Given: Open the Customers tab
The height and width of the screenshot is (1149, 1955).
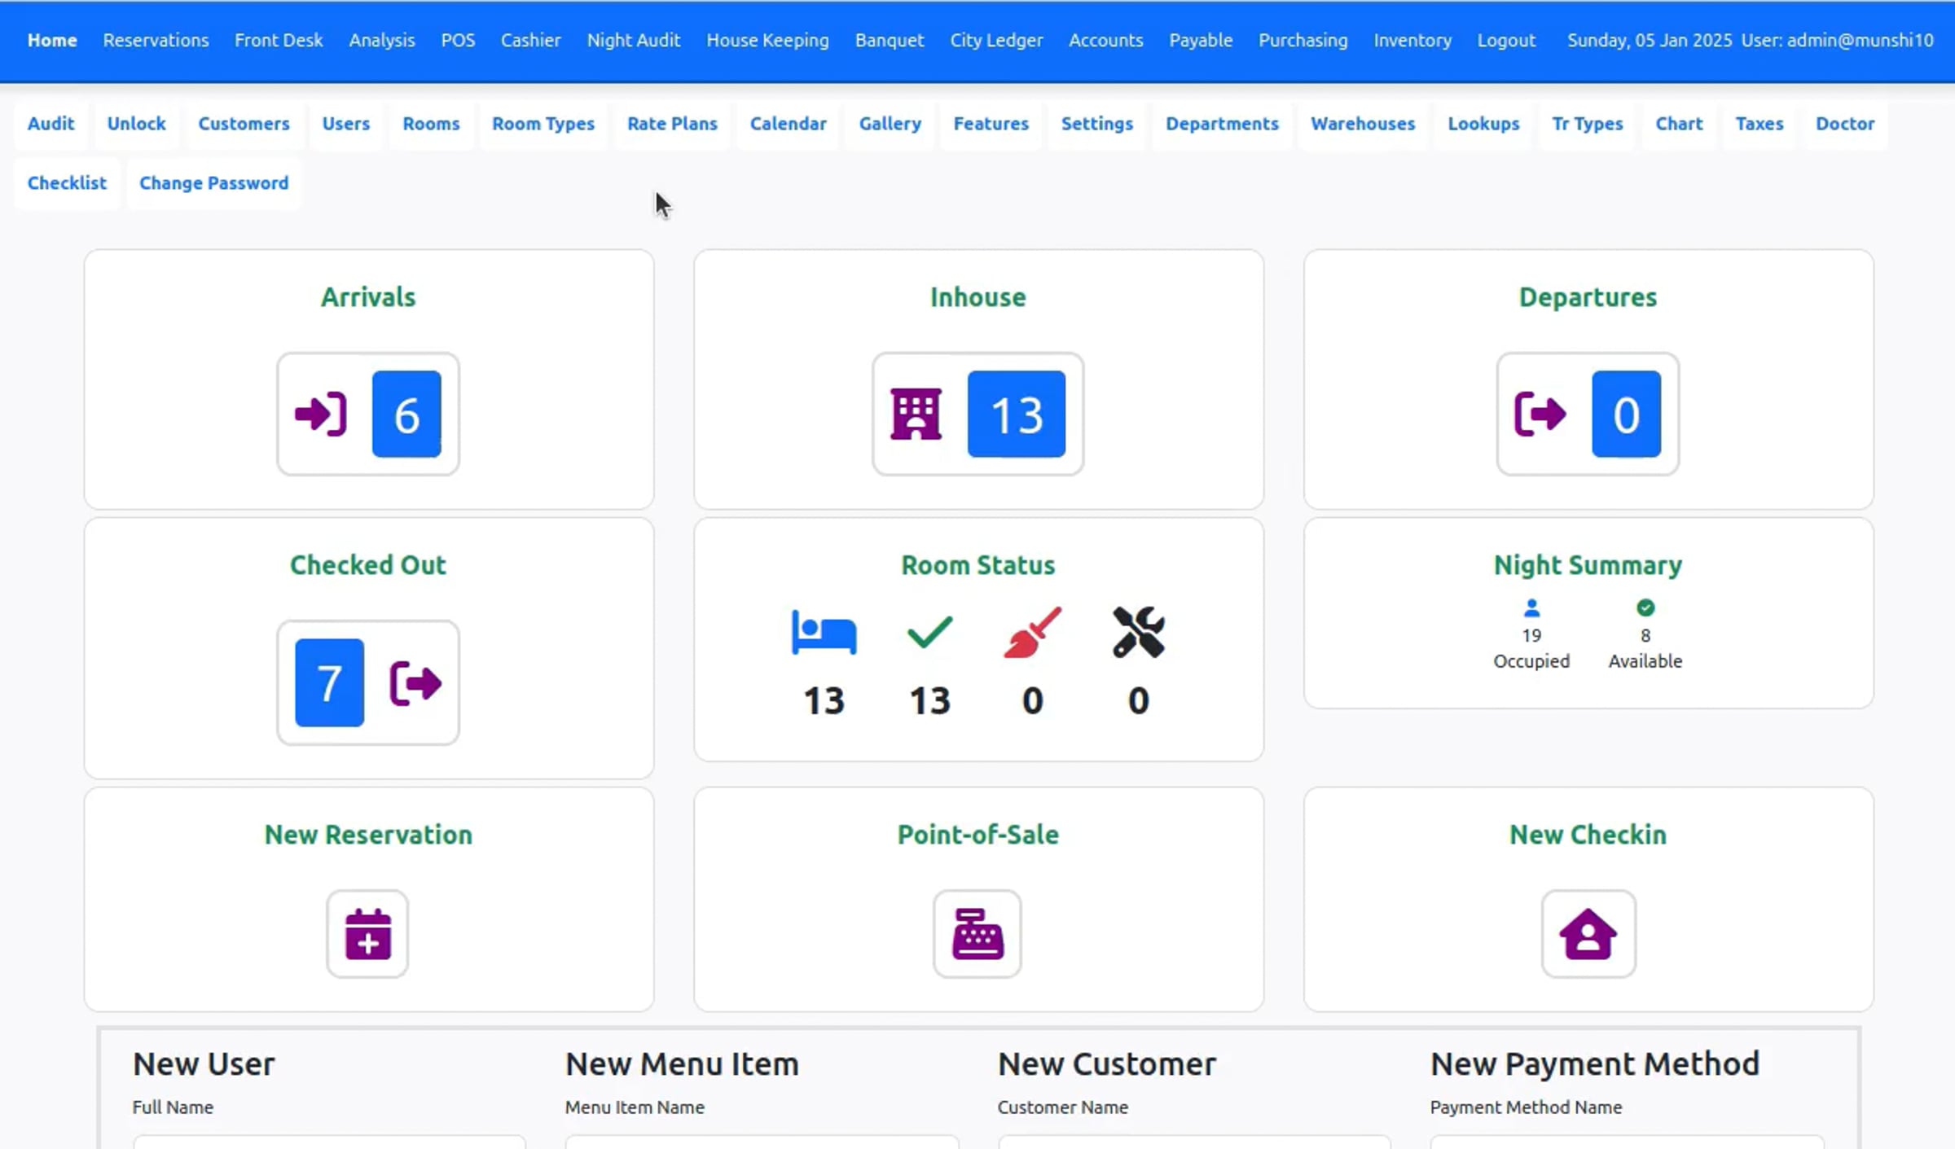Looking at the screenshot, I should [244, 124].
